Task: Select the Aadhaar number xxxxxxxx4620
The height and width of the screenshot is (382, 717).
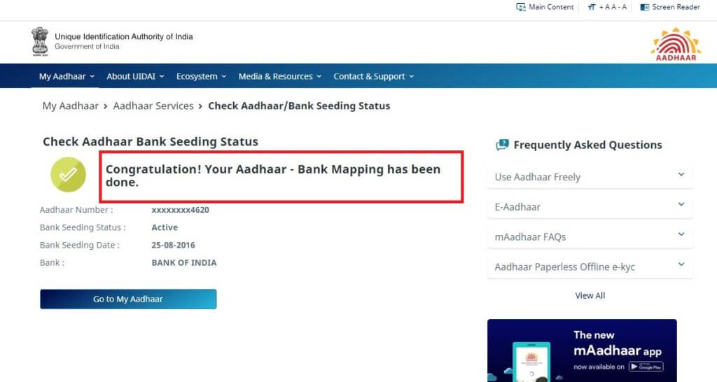Action: (x=180, y=210)
